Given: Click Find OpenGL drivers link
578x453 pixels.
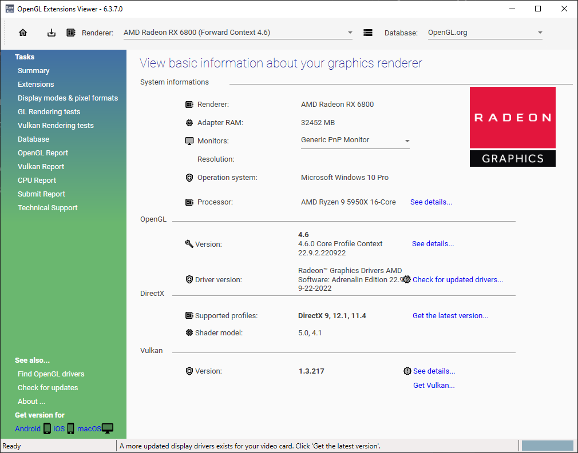Looking at the screenshot, I should (51, 374).
